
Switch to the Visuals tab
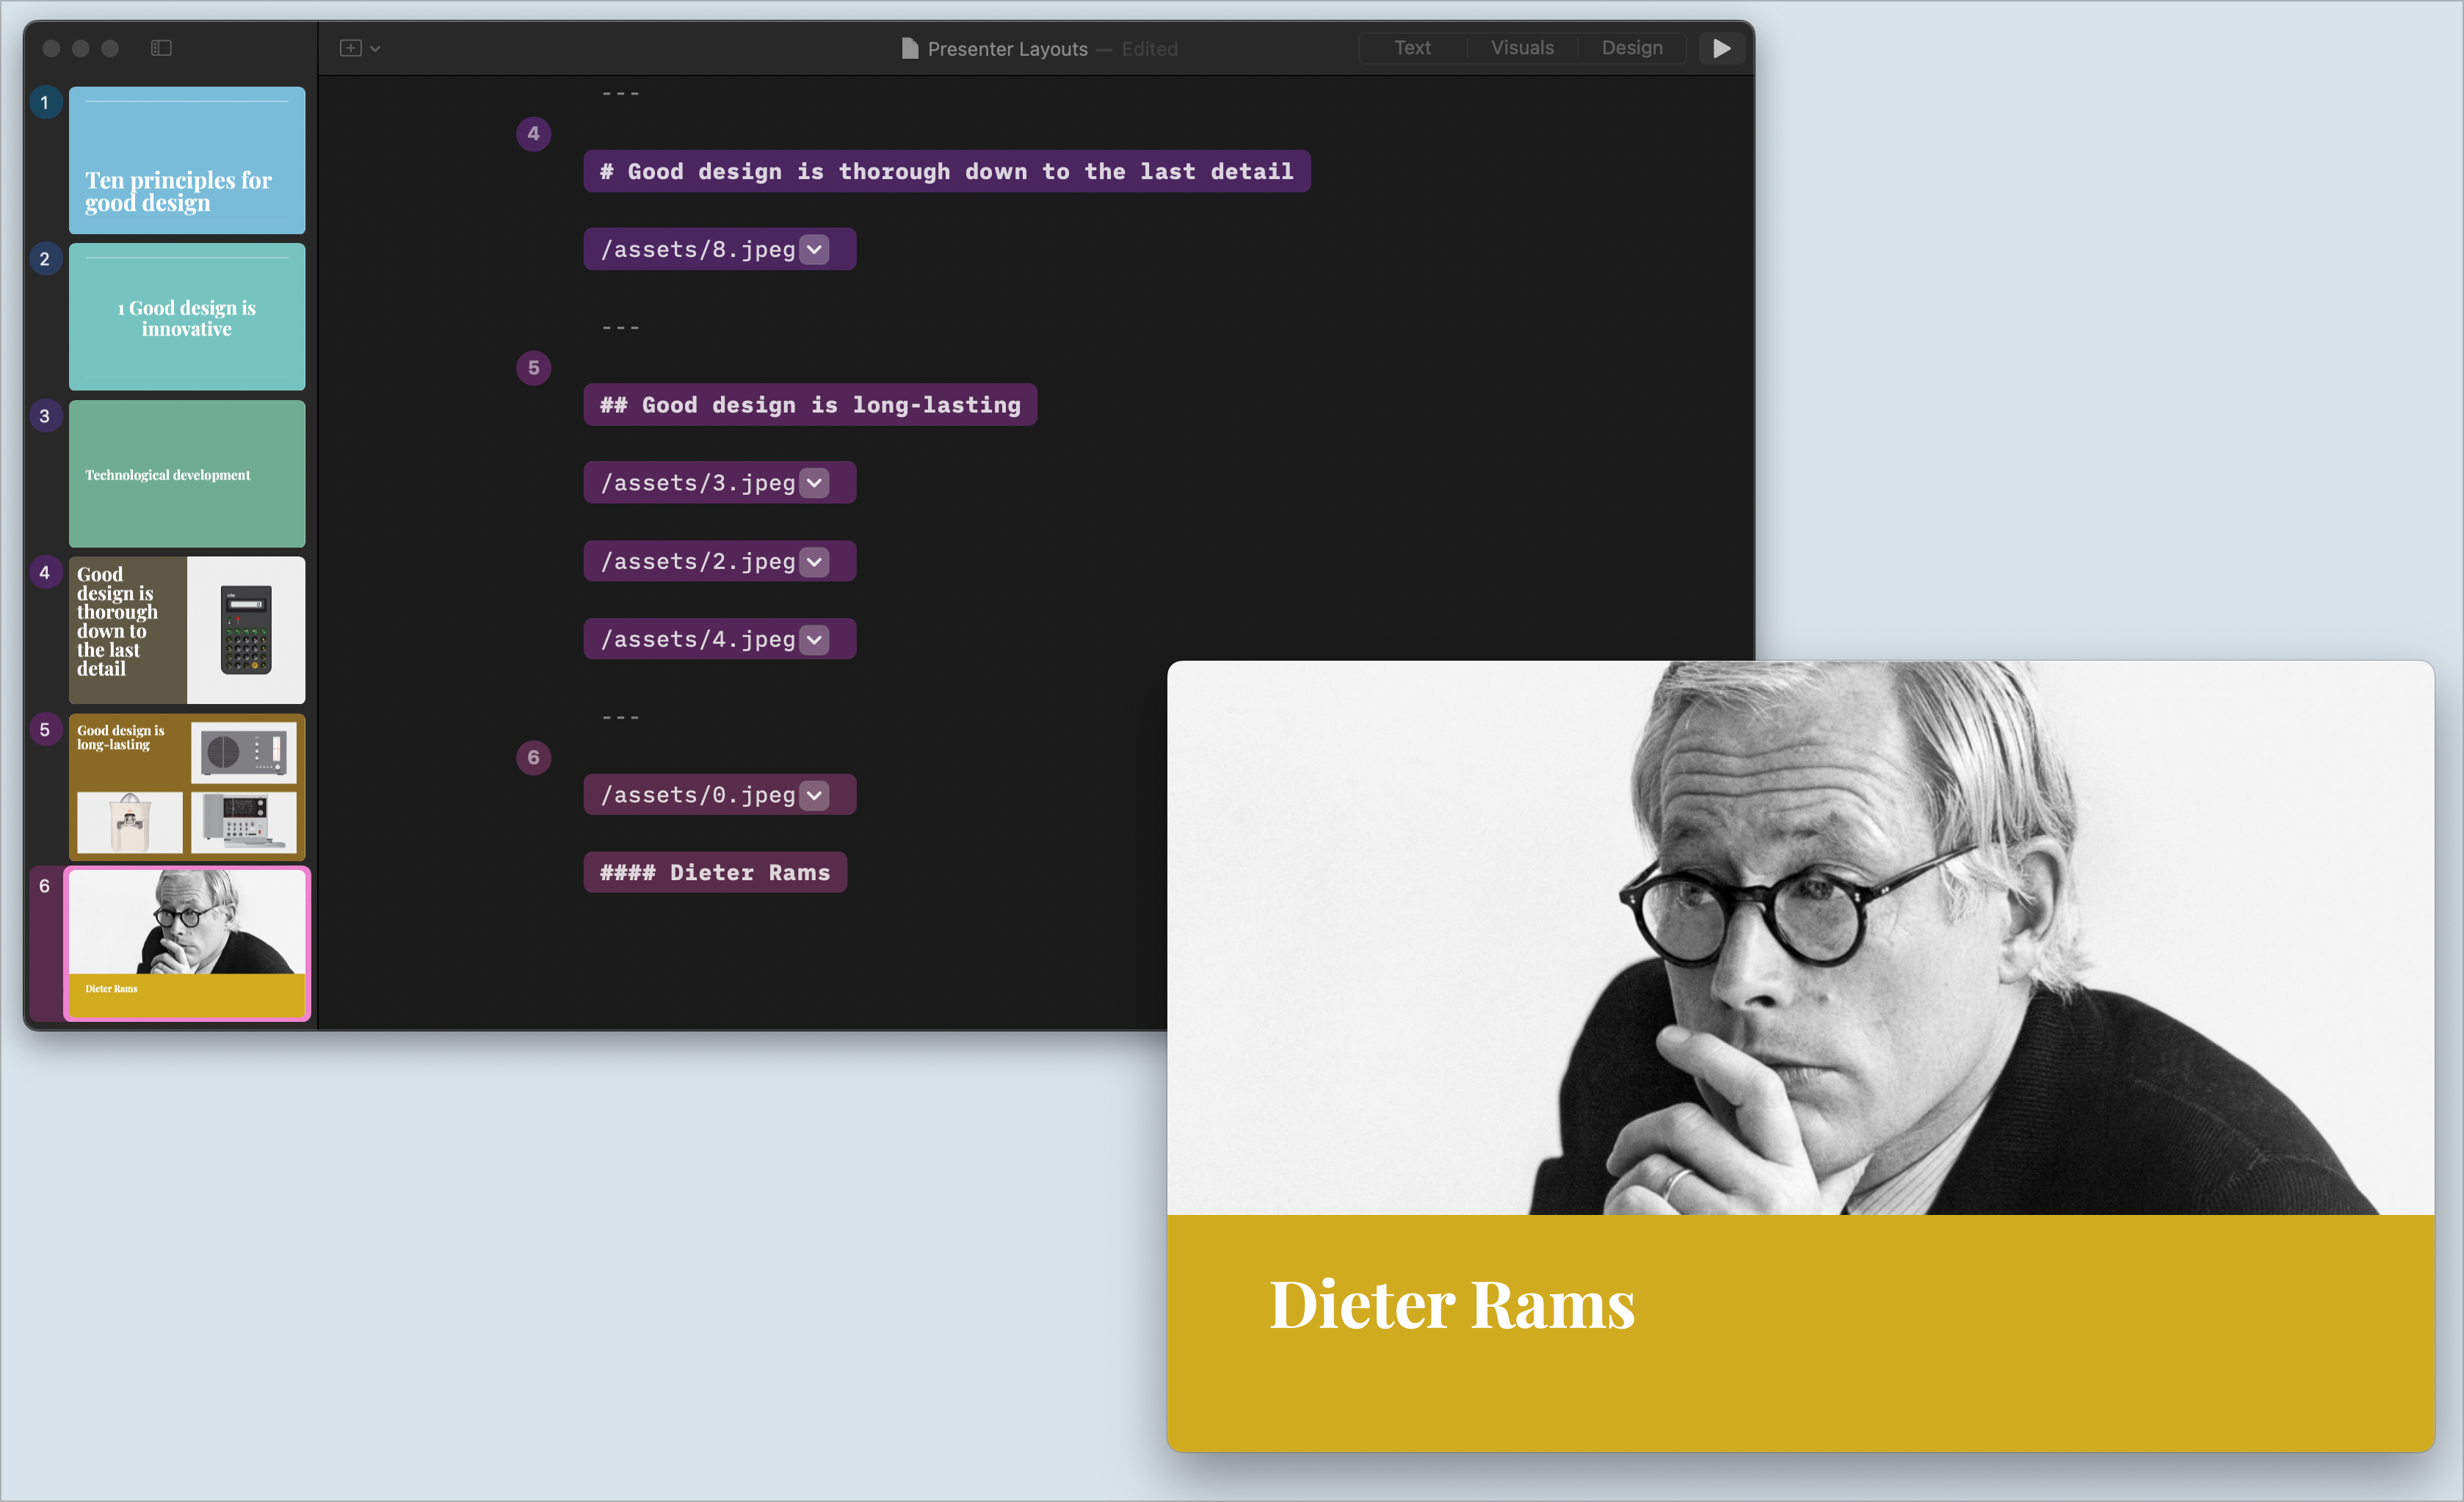tap(1522, 48)
